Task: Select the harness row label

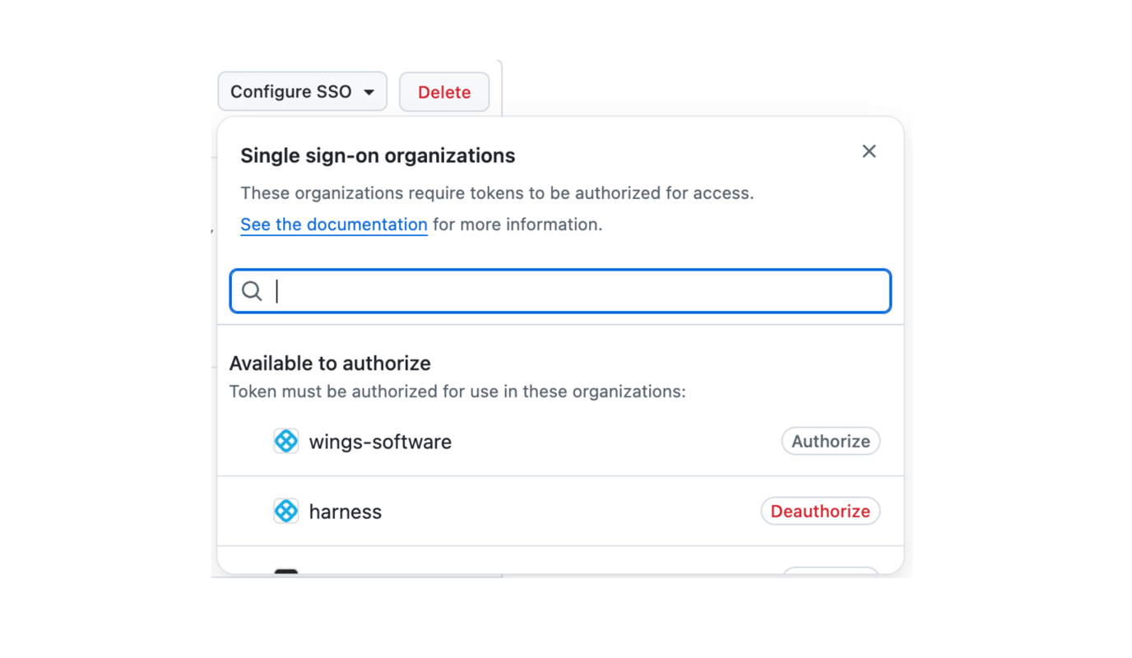Action: point(346,511)
